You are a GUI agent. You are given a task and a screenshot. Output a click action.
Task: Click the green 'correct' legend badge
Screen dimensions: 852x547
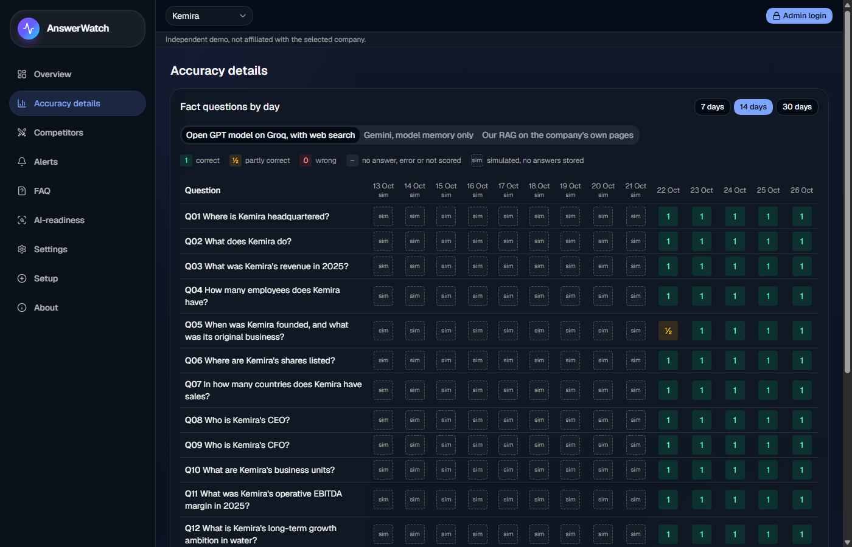tap(186, 160)
